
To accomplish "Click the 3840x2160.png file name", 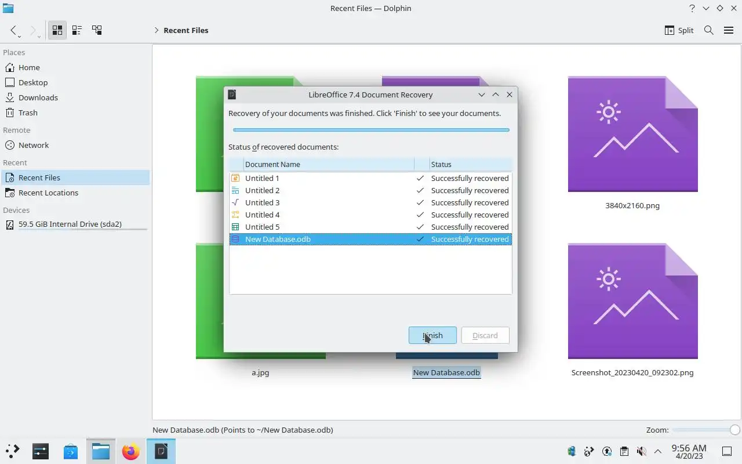I will coord(632,205).
